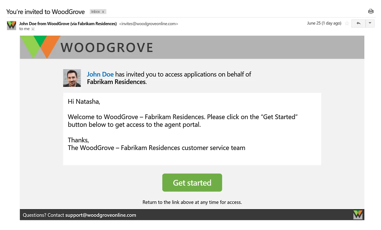Viewport: 381px width, 230px height.
Task: Click the sender's WoodGrove avatar icon
Action: click(11, 25)
